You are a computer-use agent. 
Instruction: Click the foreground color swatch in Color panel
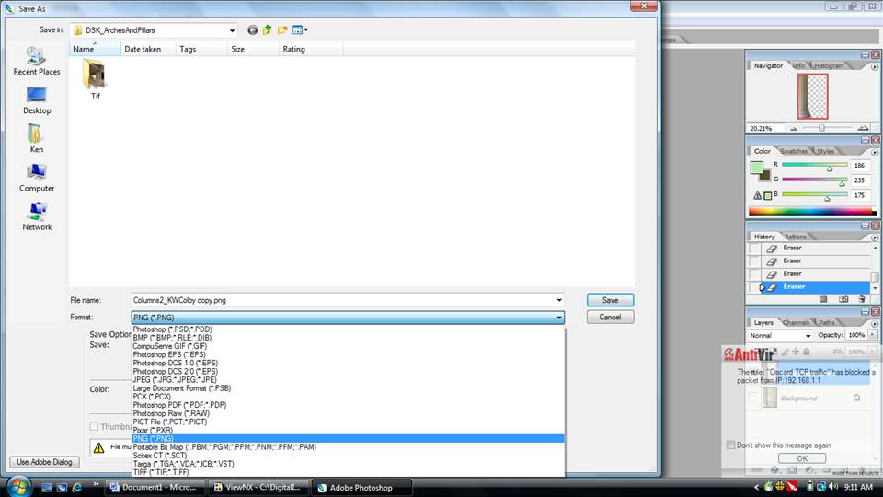[x=756, y=168]
